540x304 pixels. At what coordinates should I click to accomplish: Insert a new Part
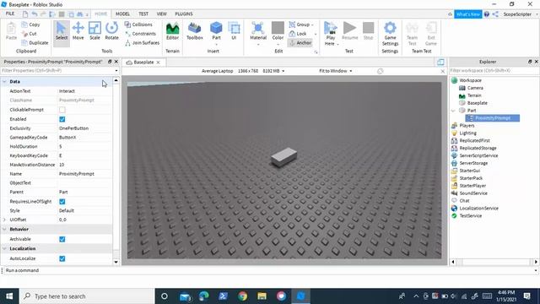[216, 31]
